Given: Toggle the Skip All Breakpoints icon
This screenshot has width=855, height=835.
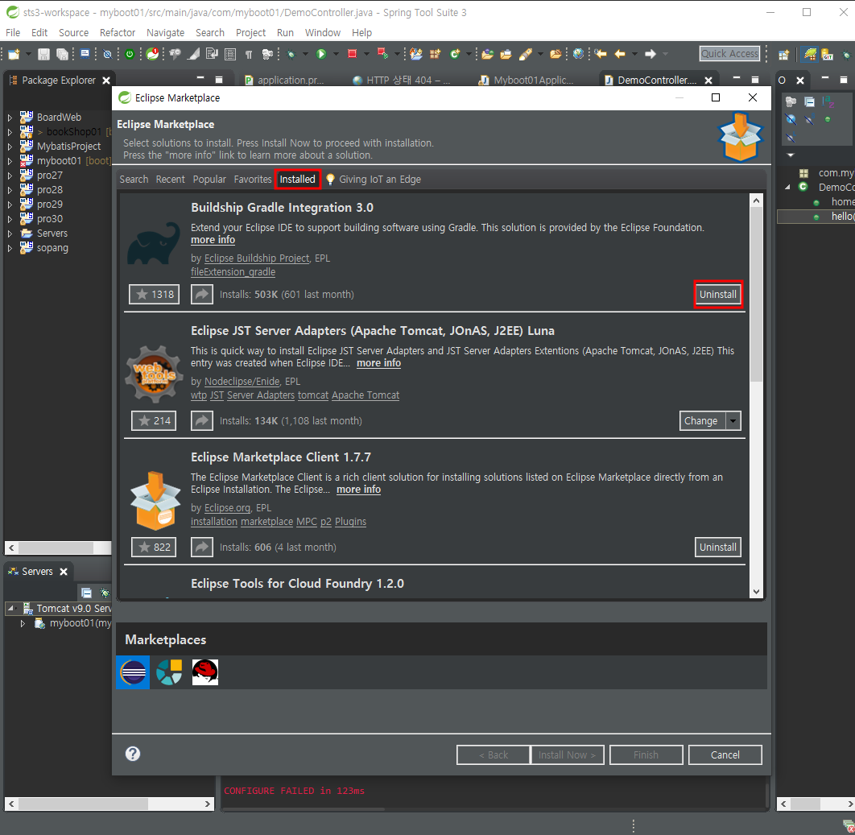Looking at the screenshot, I should coord(107,54).
